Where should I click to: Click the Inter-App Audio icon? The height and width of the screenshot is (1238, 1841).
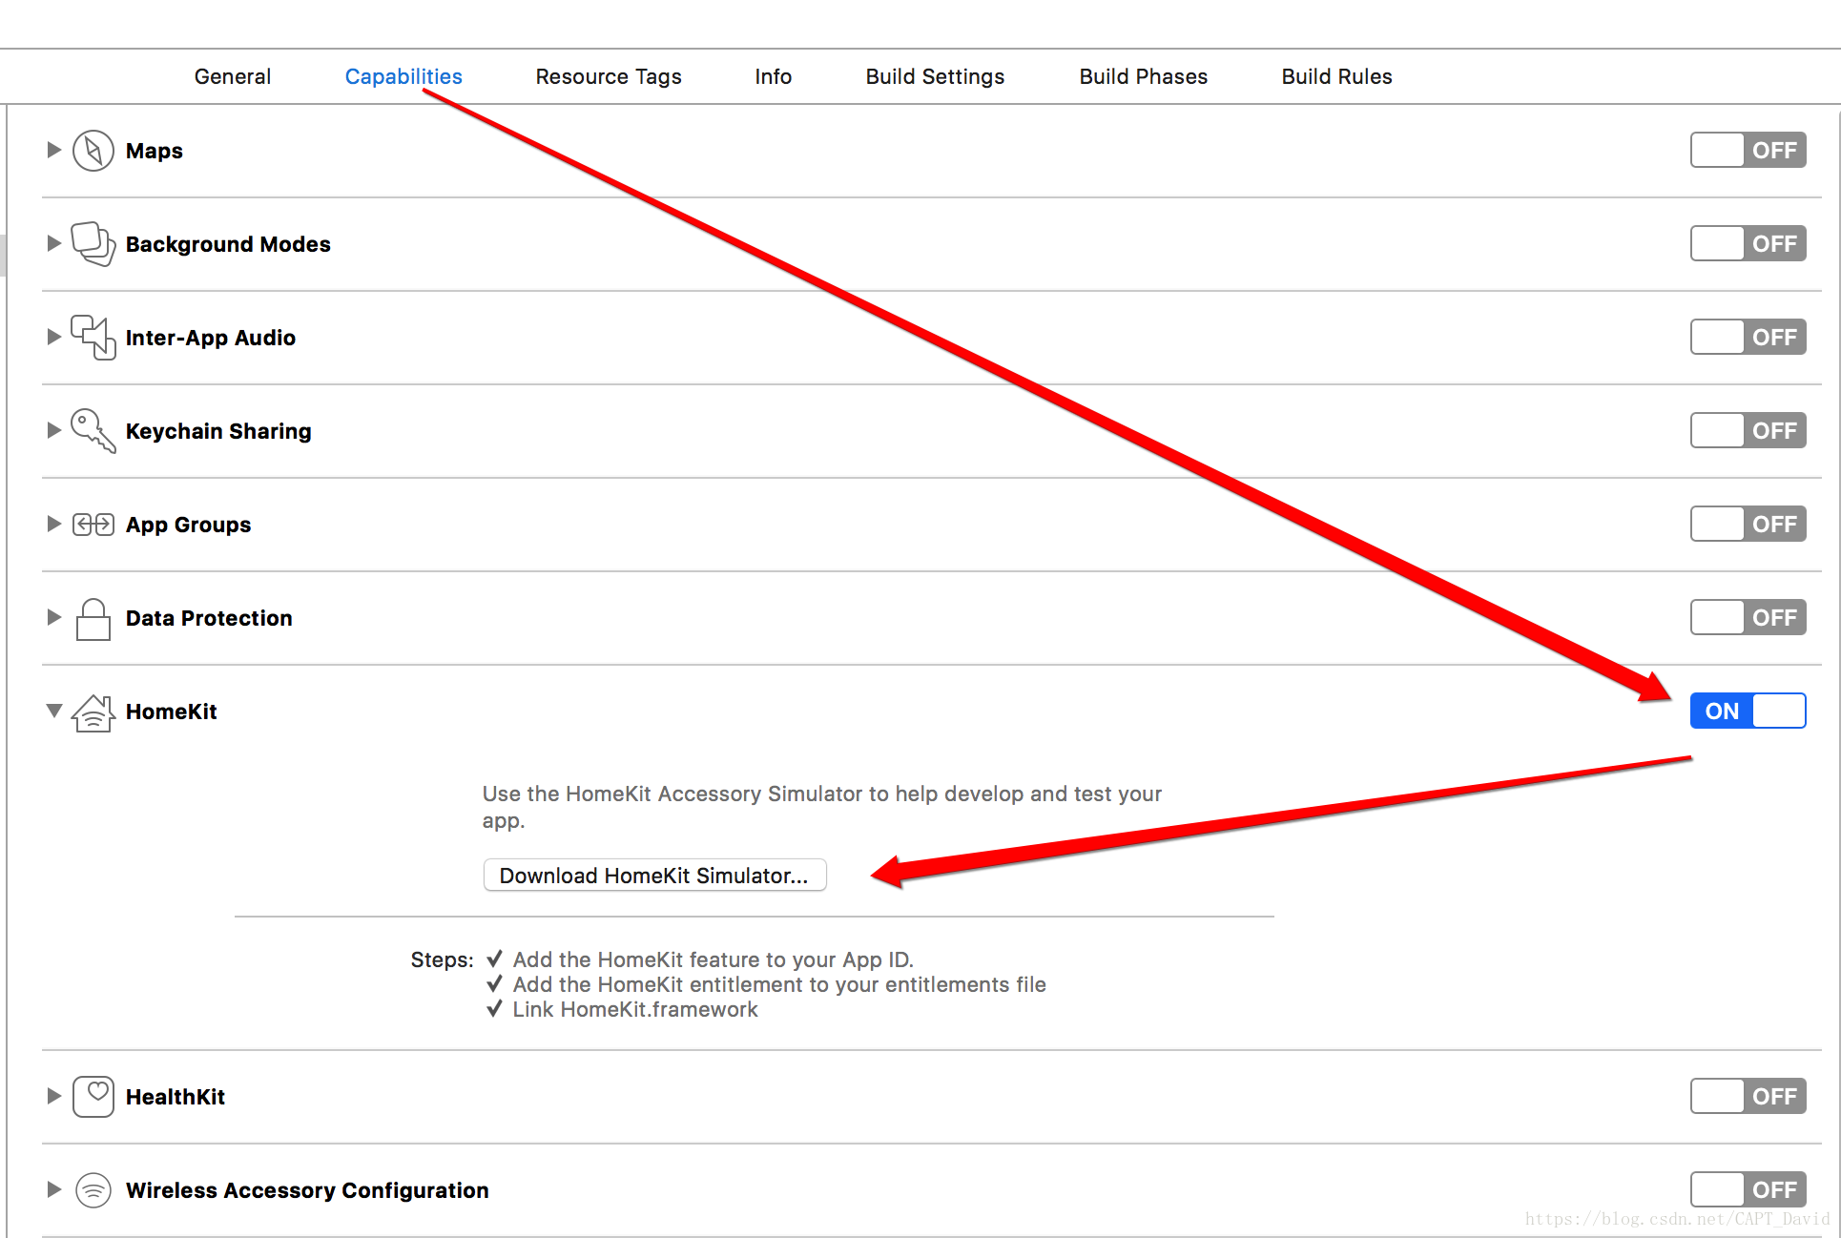pyautogui.click(x=93, y=338)
